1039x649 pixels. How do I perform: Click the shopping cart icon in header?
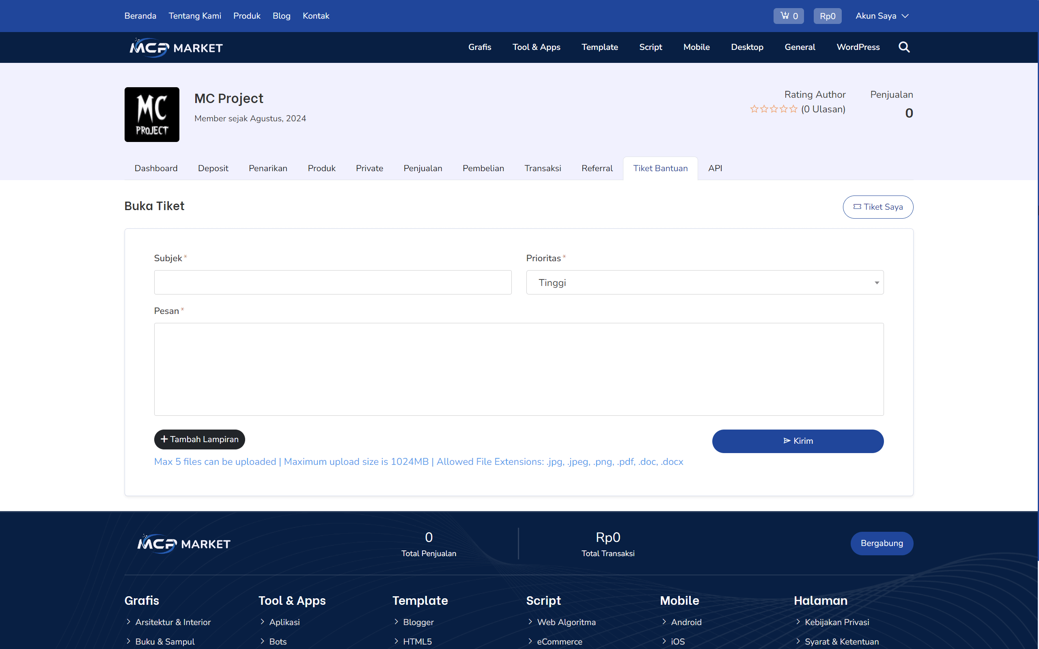pyautogui.click(x=785, y=15)
